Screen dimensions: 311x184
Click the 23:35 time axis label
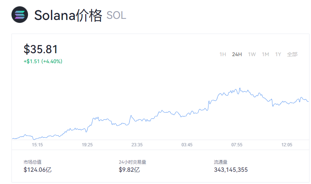point(137,145)
